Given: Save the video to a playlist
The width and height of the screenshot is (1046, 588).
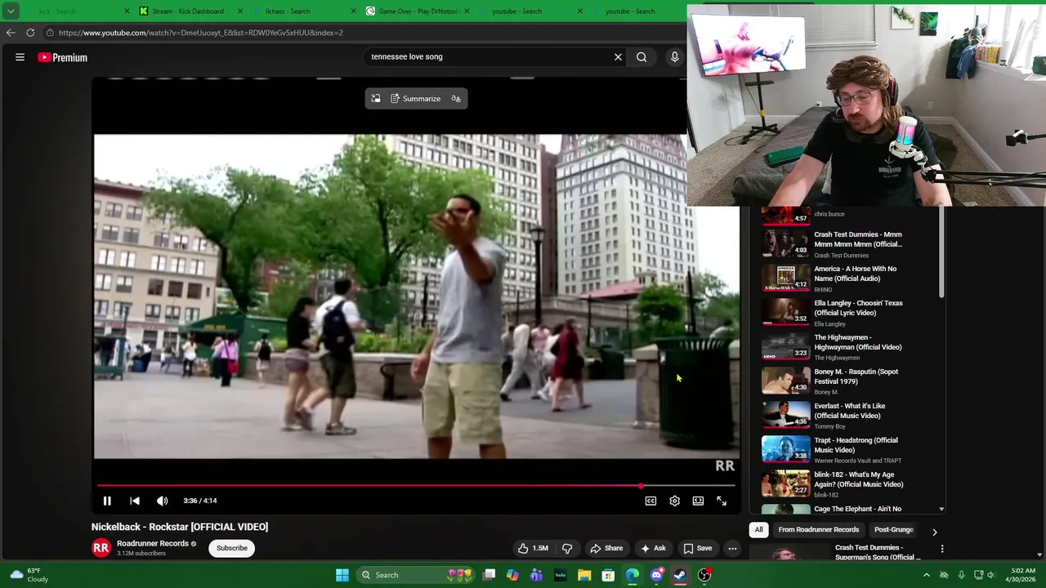Looking at the screenshot, I should point(697,548).
